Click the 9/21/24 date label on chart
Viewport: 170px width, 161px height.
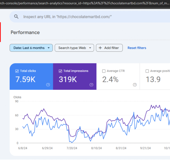pyautogui.click(x=145, y=148)
